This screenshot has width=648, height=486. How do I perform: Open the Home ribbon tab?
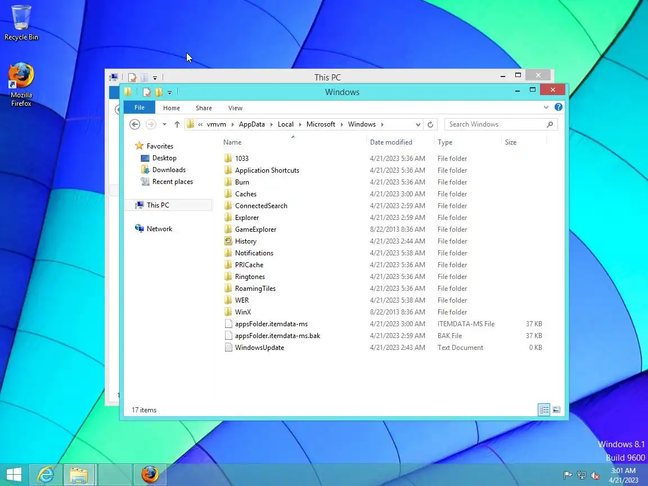click(x=172, y=108)
